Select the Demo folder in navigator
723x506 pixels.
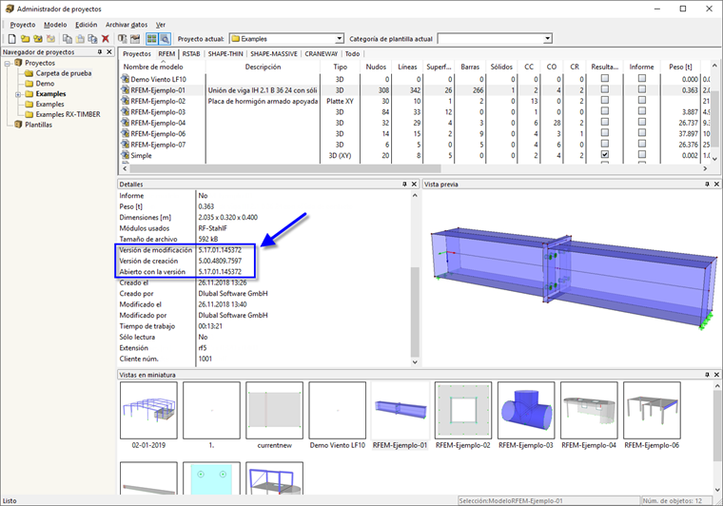pyautogui.click(x=45, y=84)
